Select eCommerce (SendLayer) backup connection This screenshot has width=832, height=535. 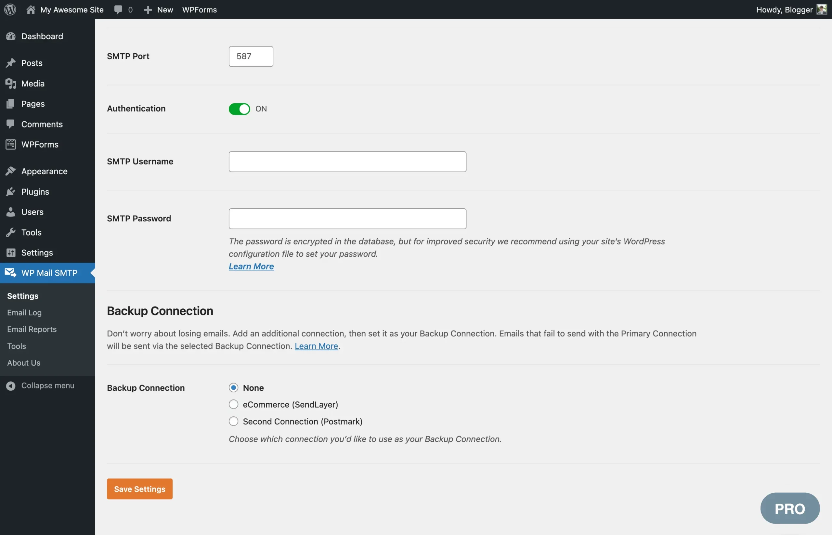click(233, 404)
